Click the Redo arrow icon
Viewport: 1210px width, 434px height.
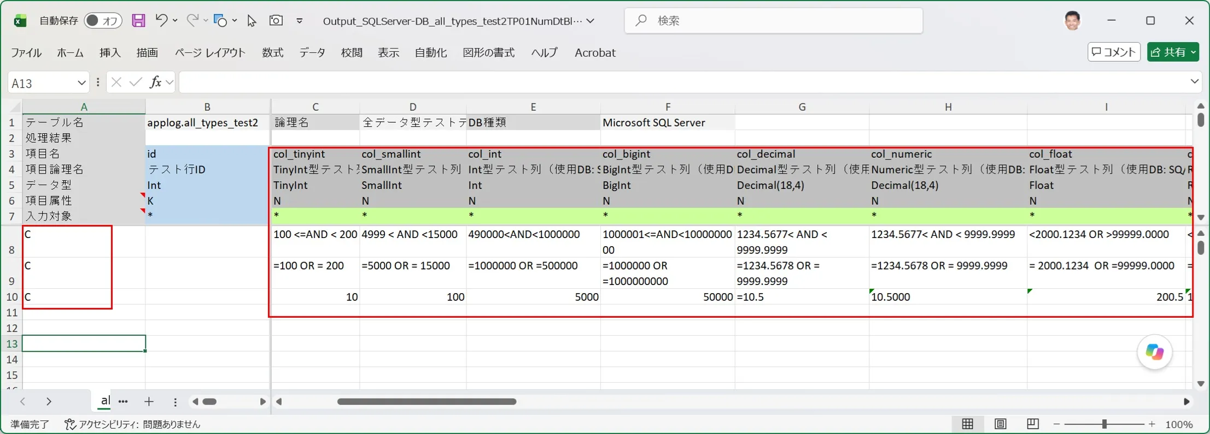pos(192,20)
